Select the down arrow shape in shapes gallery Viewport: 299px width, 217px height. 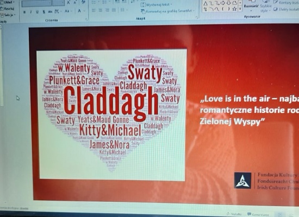click(229, 3)
